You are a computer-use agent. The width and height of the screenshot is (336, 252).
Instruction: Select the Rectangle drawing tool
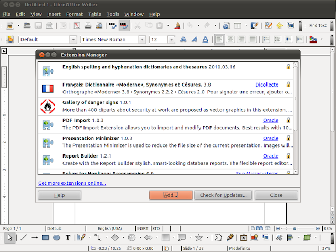coord(46,237)
